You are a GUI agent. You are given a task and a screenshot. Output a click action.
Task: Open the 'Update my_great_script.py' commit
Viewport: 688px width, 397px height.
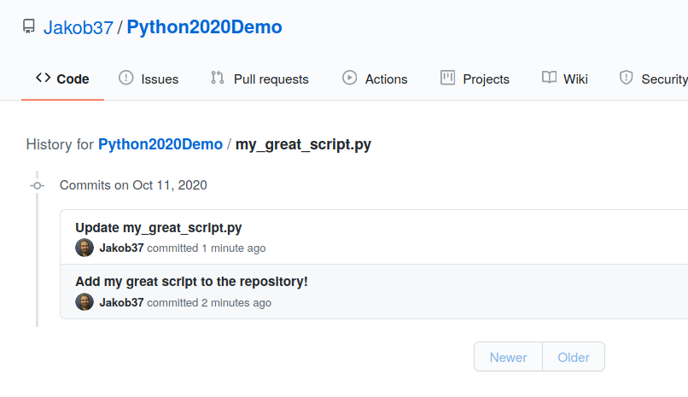pos(159,228)
